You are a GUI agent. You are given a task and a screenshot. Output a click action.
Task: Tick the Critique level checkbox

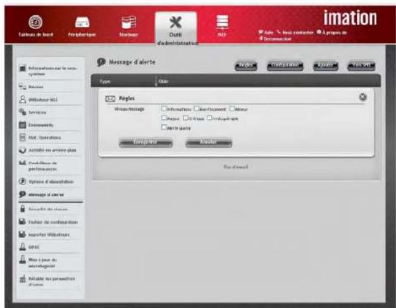click(185, 118)
